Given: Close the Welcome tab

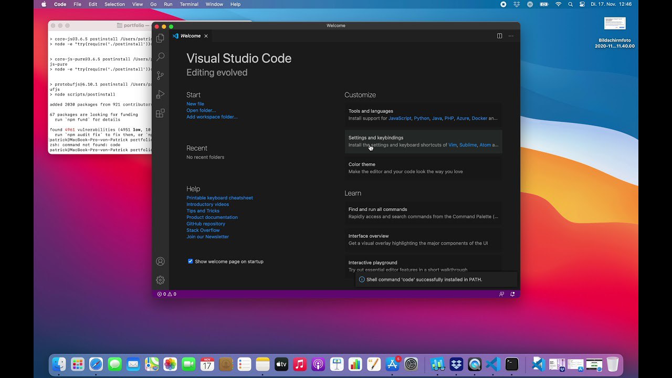Looking at the screenshot, I should tap(206, 36).
